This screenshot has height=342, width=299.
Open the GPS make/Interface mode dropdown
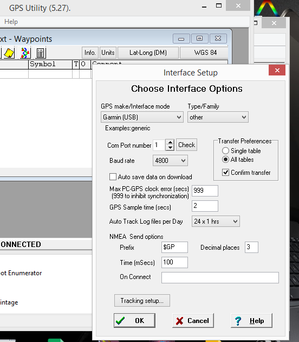pyautogui.click(x=142, y=117)
